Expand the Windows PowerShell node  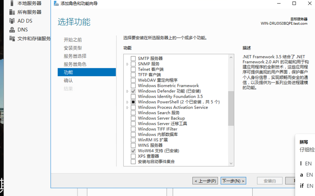click(x=127, y=102)
